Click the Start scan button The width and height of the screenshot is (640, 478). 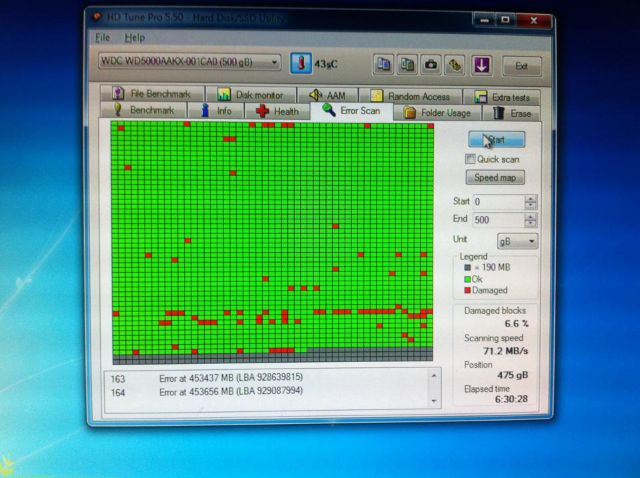click(x=496, y=139)
